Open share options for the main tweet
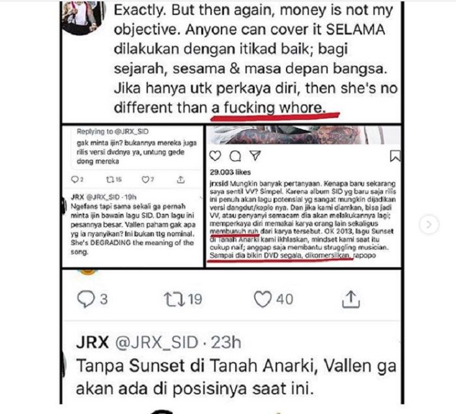 pos(350,299)
